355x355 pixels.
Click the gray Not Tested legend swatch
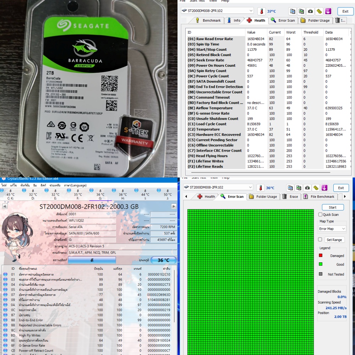click(320, 274)
